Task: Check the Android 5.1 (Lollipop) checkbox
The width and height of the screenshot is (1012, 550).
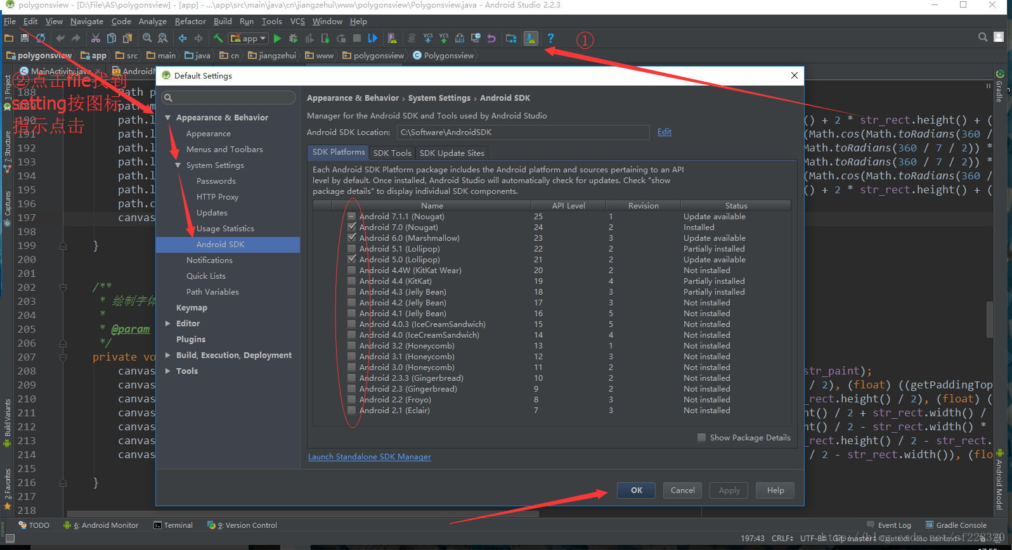Action: (x=352, y=248)
